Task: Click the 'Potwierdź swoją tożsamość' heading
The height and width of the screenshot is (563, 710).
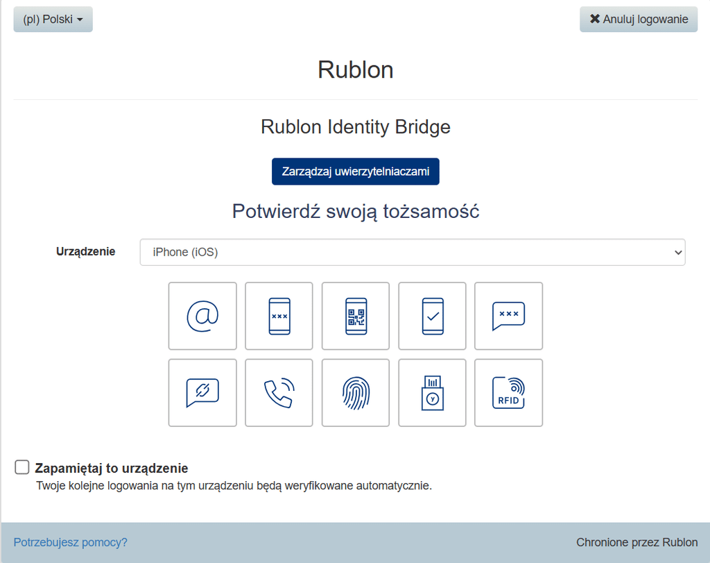Action: point(356,211)
